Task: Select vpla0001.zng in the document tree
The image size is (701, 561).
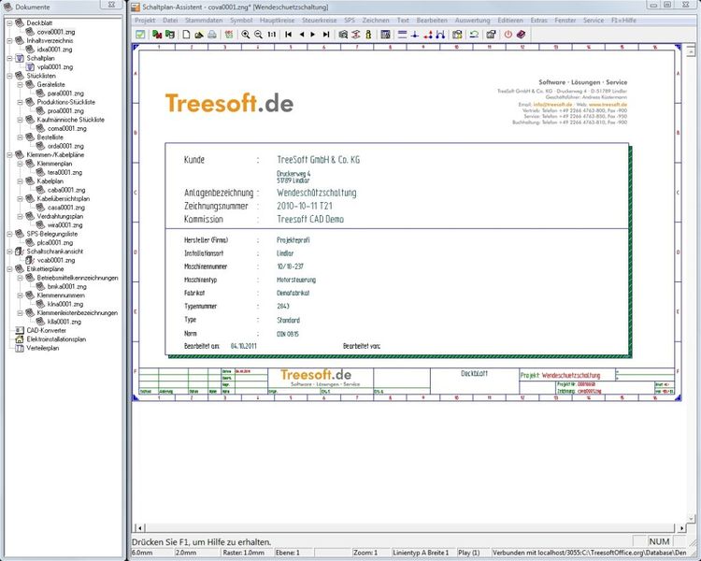Action: (55, 67)
